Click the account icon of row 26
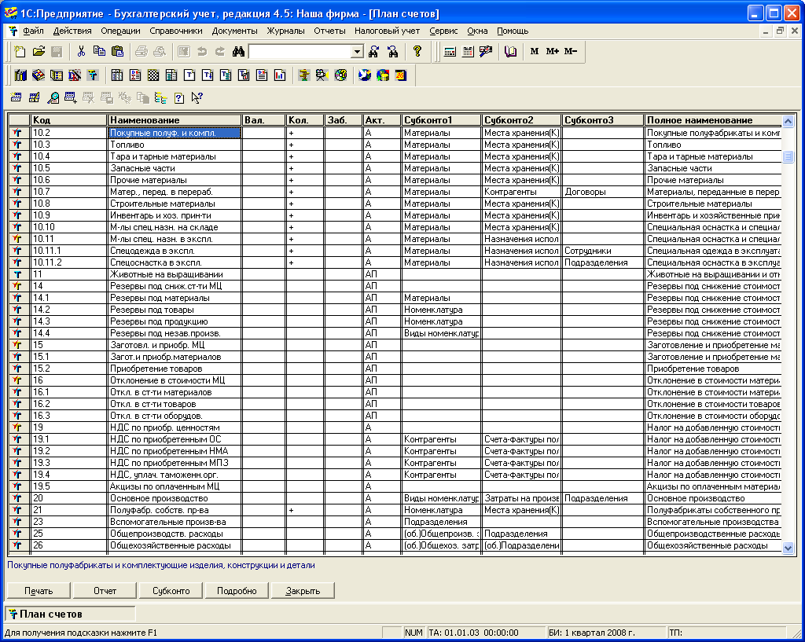 click(x=17, y=545)
